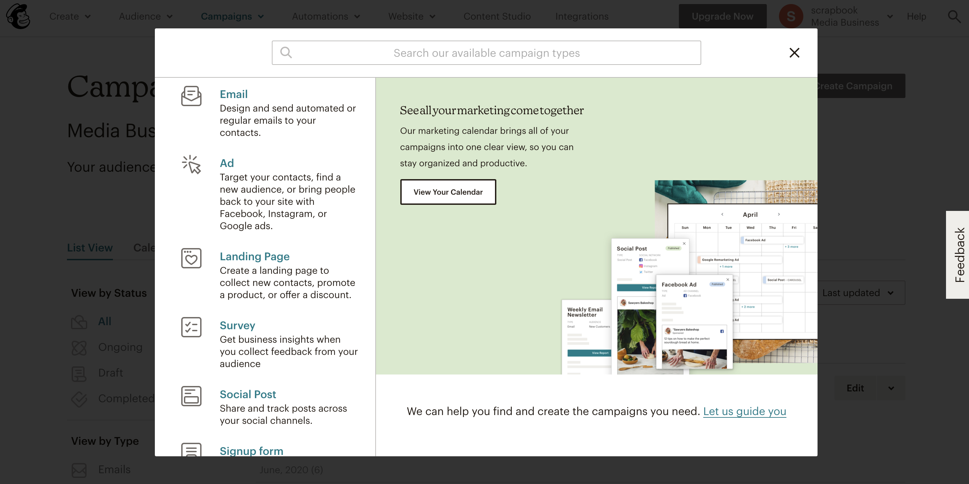The height and width of the screenshot is (484, 969).
Task: Click the Social Post icon
Action: click(191, 396)
